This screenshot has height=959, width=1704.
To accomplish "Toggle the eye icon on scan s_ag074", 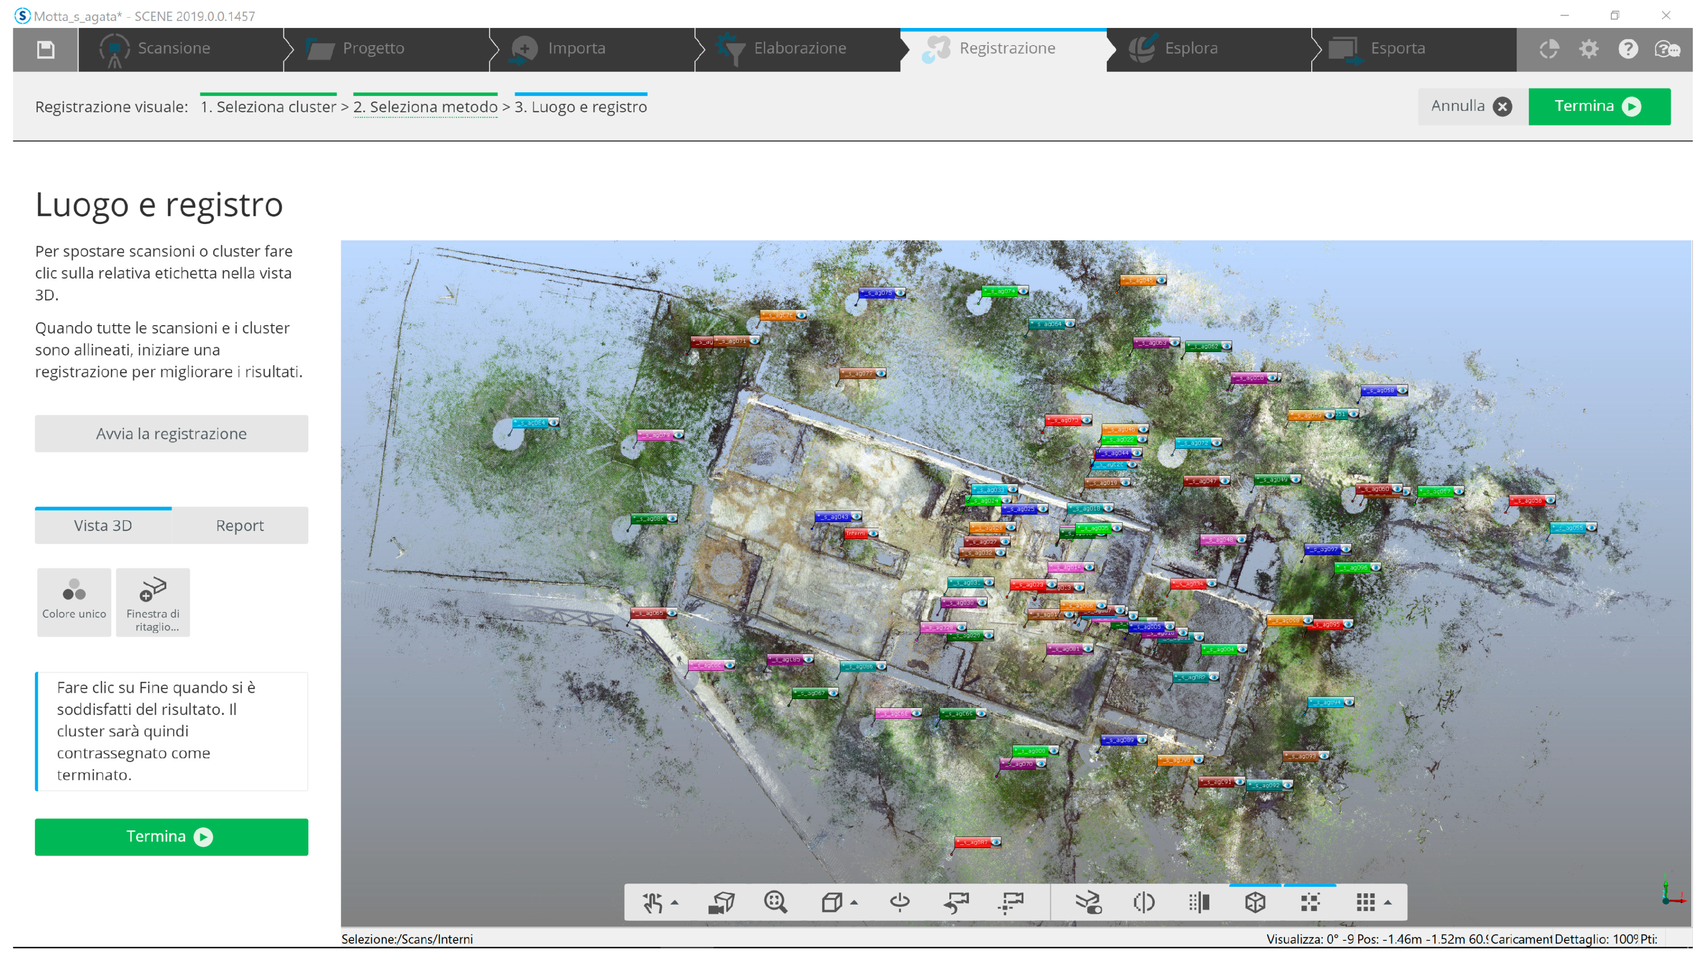I will (x=1023, y=292).
